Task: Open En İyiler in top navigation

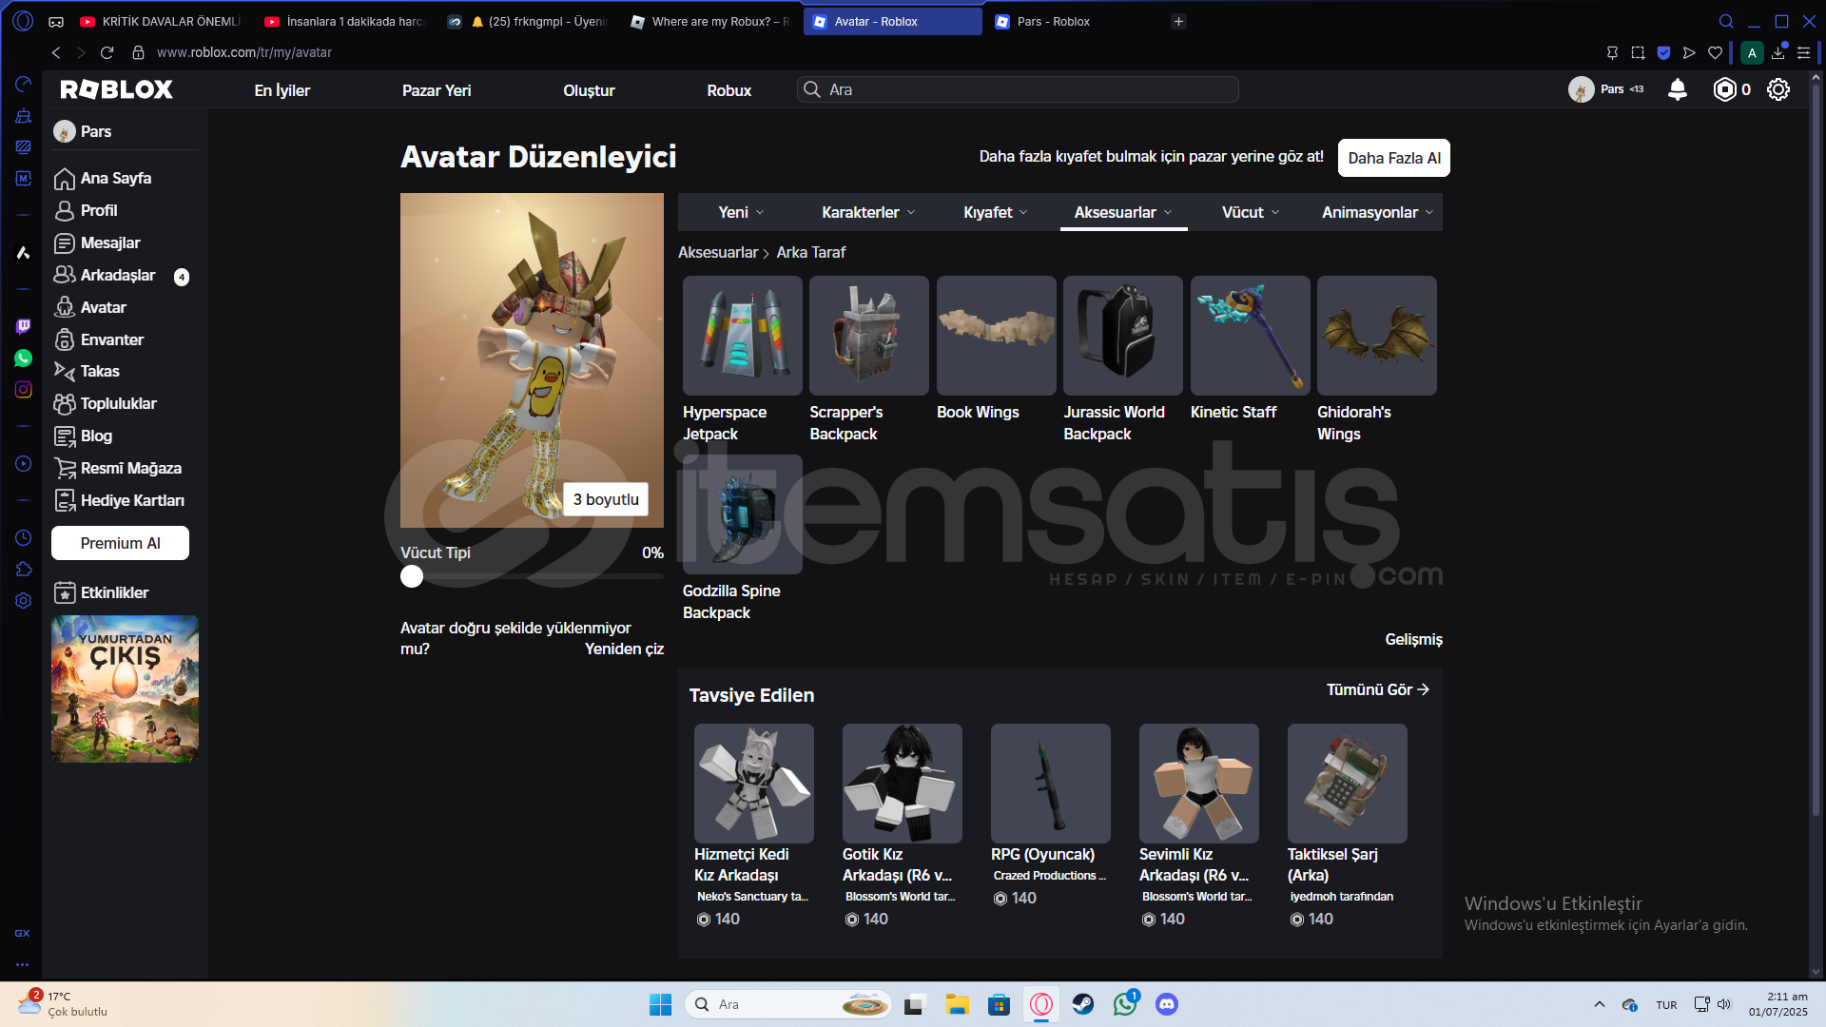Action: tap(282, 90)
